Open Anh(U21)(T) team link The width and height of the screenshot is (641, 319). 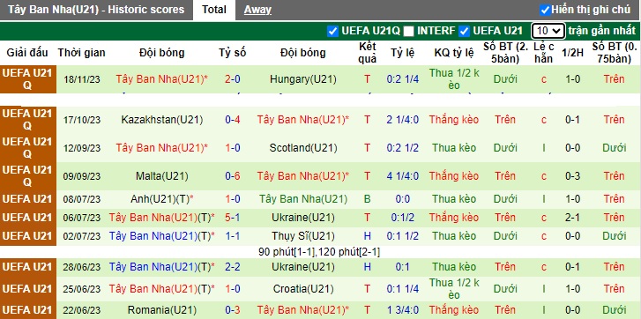pos(162,199)
